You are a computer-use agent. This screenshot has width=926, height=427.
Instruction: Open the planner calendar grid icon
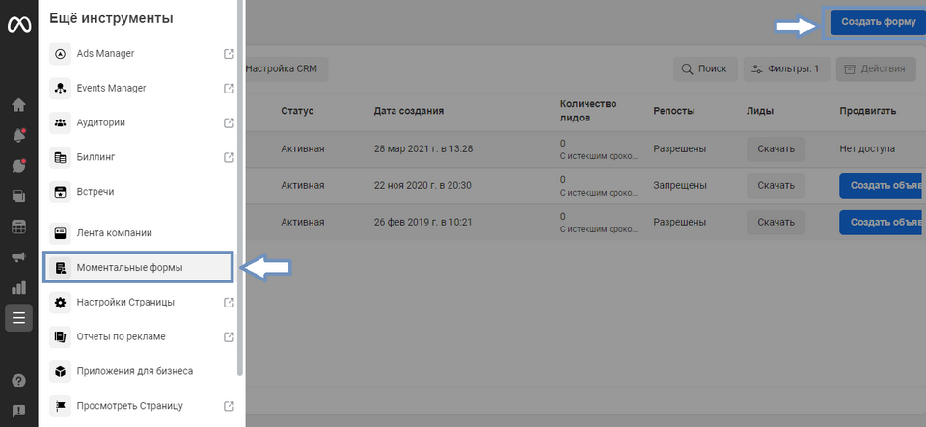pos(18,227)
